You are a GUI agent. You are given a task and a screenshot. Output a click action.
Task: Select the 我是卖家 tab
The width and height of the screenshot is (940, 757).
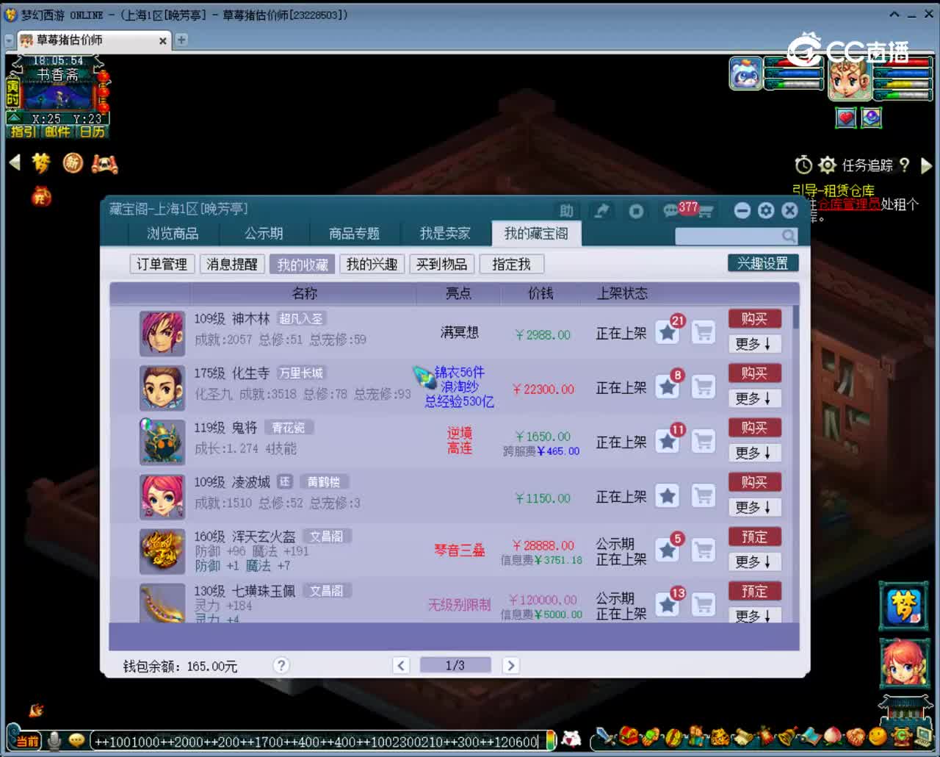click(x=445, y=234)
